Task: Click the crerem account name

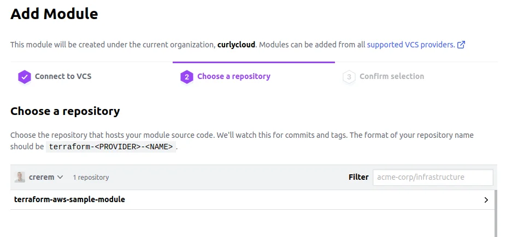Action: tap(42, 177)
